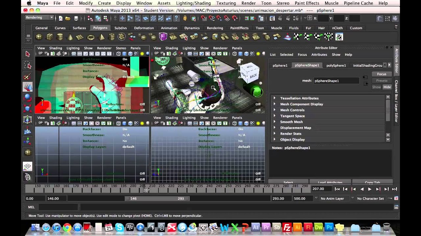Screen dimensions: 421x236
Task: Click the question mark help icon
Action: click(177, 18)
